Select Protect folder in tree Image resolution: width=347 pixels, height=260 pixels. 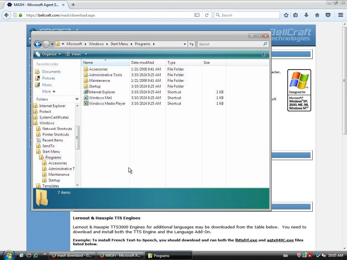point(45,112)
